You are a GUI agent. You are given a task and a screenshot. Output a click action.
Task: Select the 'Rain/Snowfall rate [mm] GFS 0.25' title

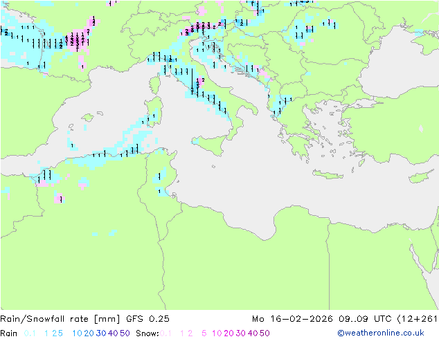click(x=84, y=319)
